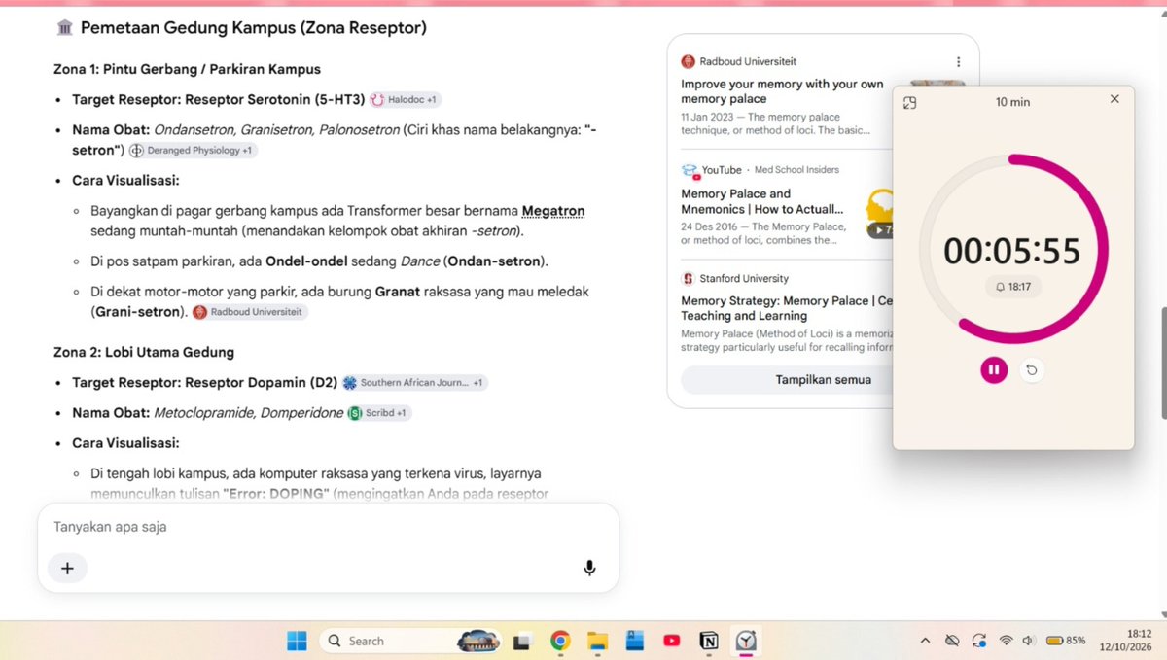
Task: Open YouTube app from the taskbar
Action: (x=671, y=641)
